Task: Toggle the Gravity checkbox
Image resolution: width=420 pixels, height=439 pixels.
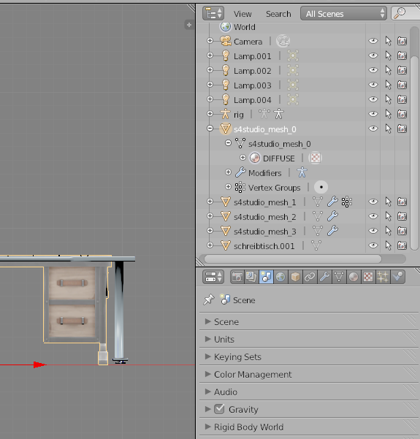Action: [219, 409]
